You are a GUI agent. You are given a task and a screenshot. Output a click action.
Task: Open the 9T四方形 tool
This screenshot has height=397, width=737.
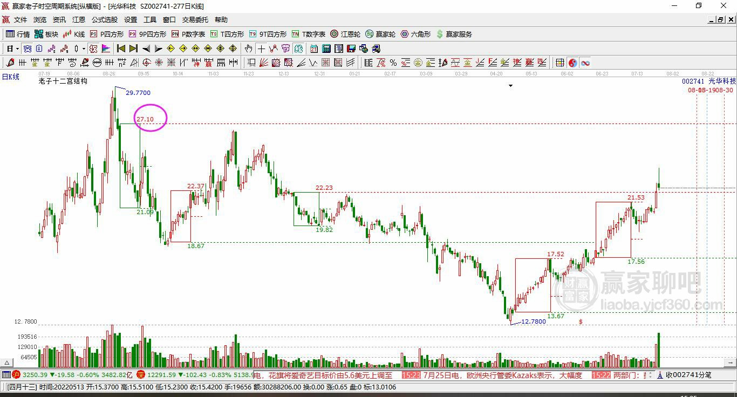(268, 34)
